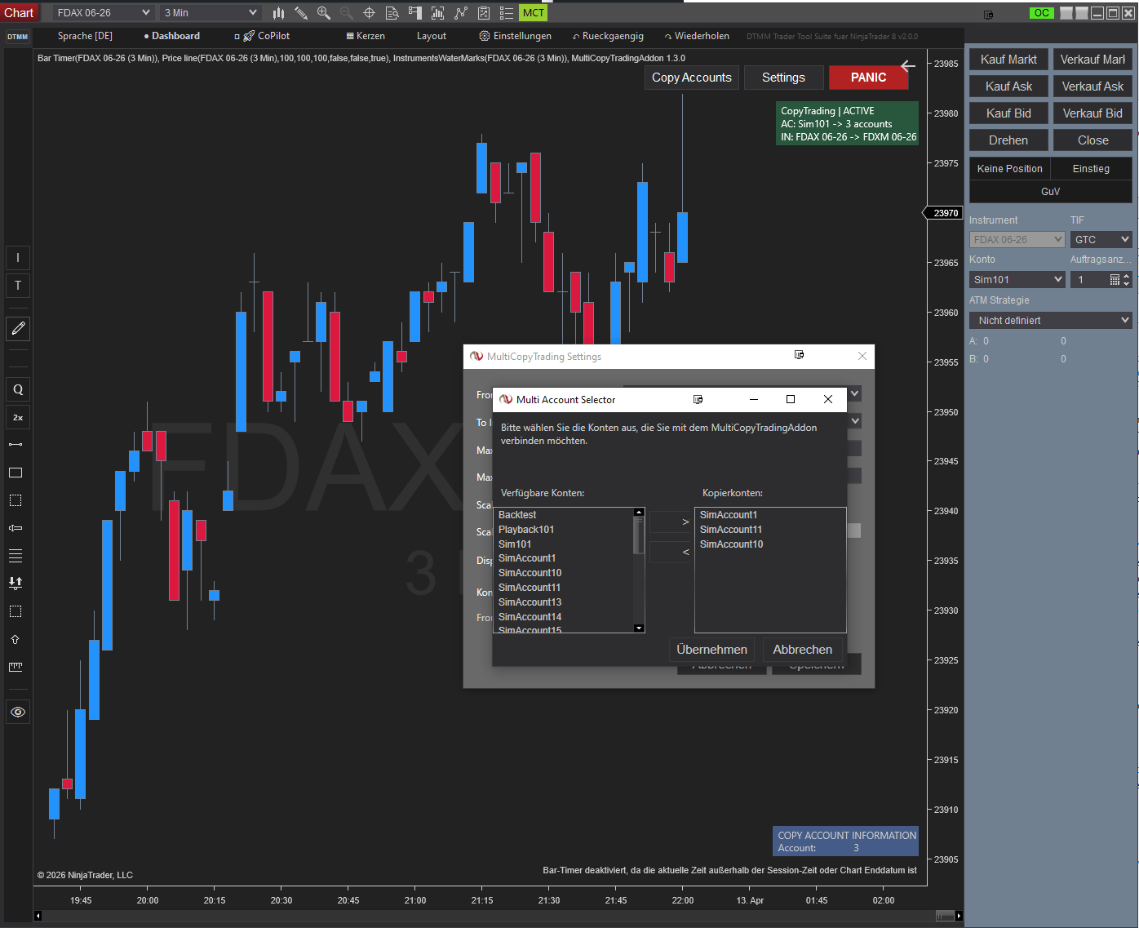
Task: Open the Kerzen menu item
Action: [366, 36]
